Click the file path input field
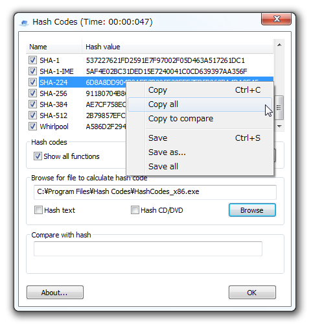This screenshot has width=311, height=327. [155, 192]
